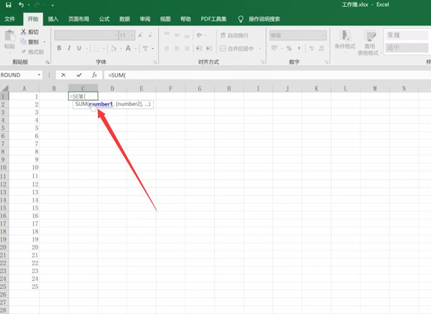Open the font color dropdown arrow
This screenshot has width=431, height=314.
pos(136,49)
